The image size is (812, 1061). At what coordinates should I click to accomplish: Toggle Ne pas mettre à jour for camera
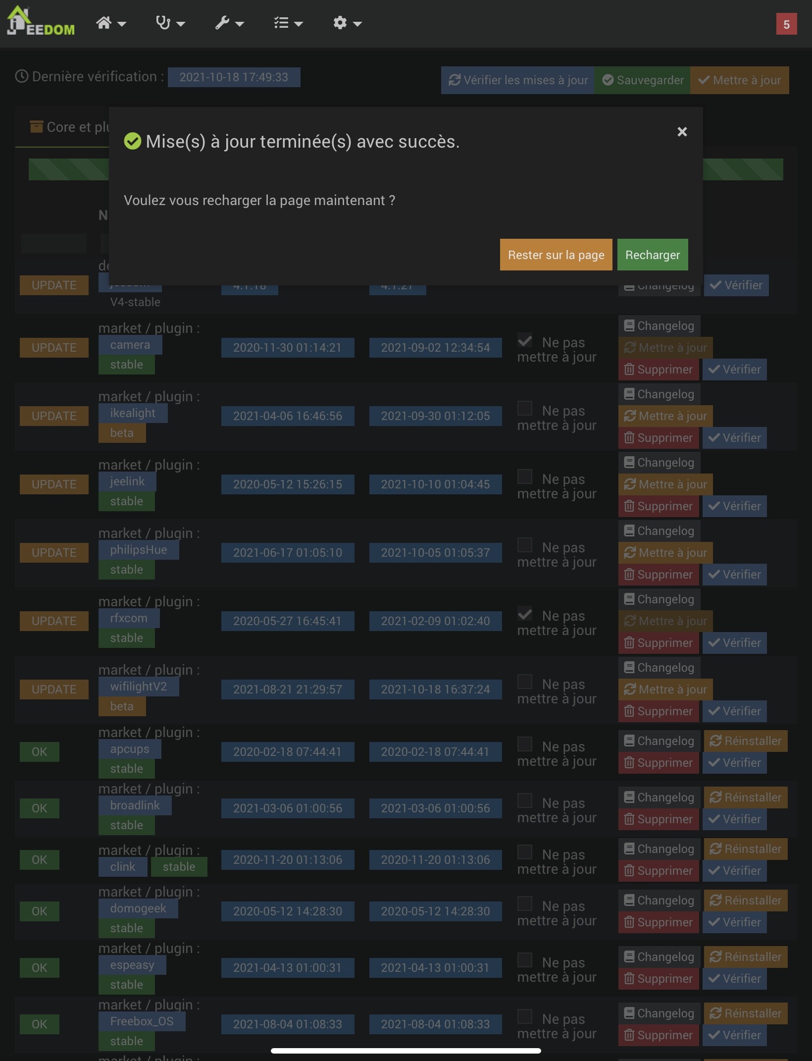pos(525,340)
